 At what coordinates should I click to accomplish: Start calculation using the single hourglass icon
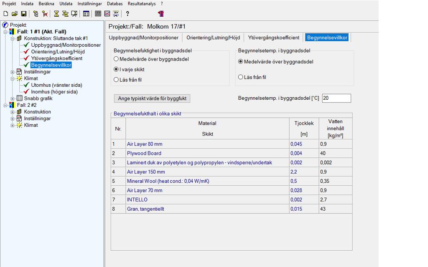coord(56,14)
